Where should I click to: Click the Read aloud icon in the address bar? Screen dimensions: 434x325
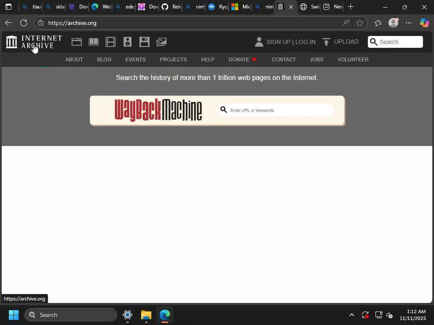click(x=346, y=23)
